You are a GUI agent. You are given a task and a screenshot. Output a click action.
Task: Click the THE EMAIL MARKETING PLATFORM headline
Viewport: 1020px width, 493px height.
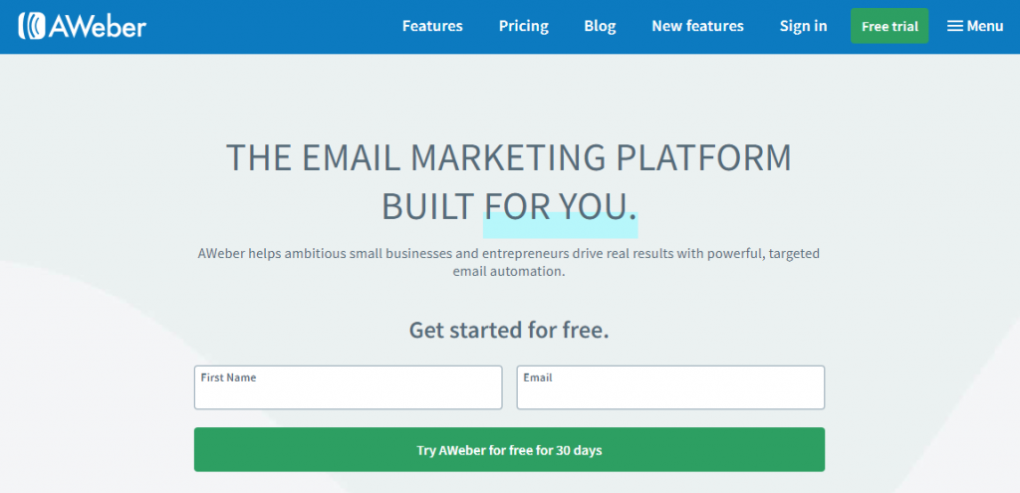[509, 158]
